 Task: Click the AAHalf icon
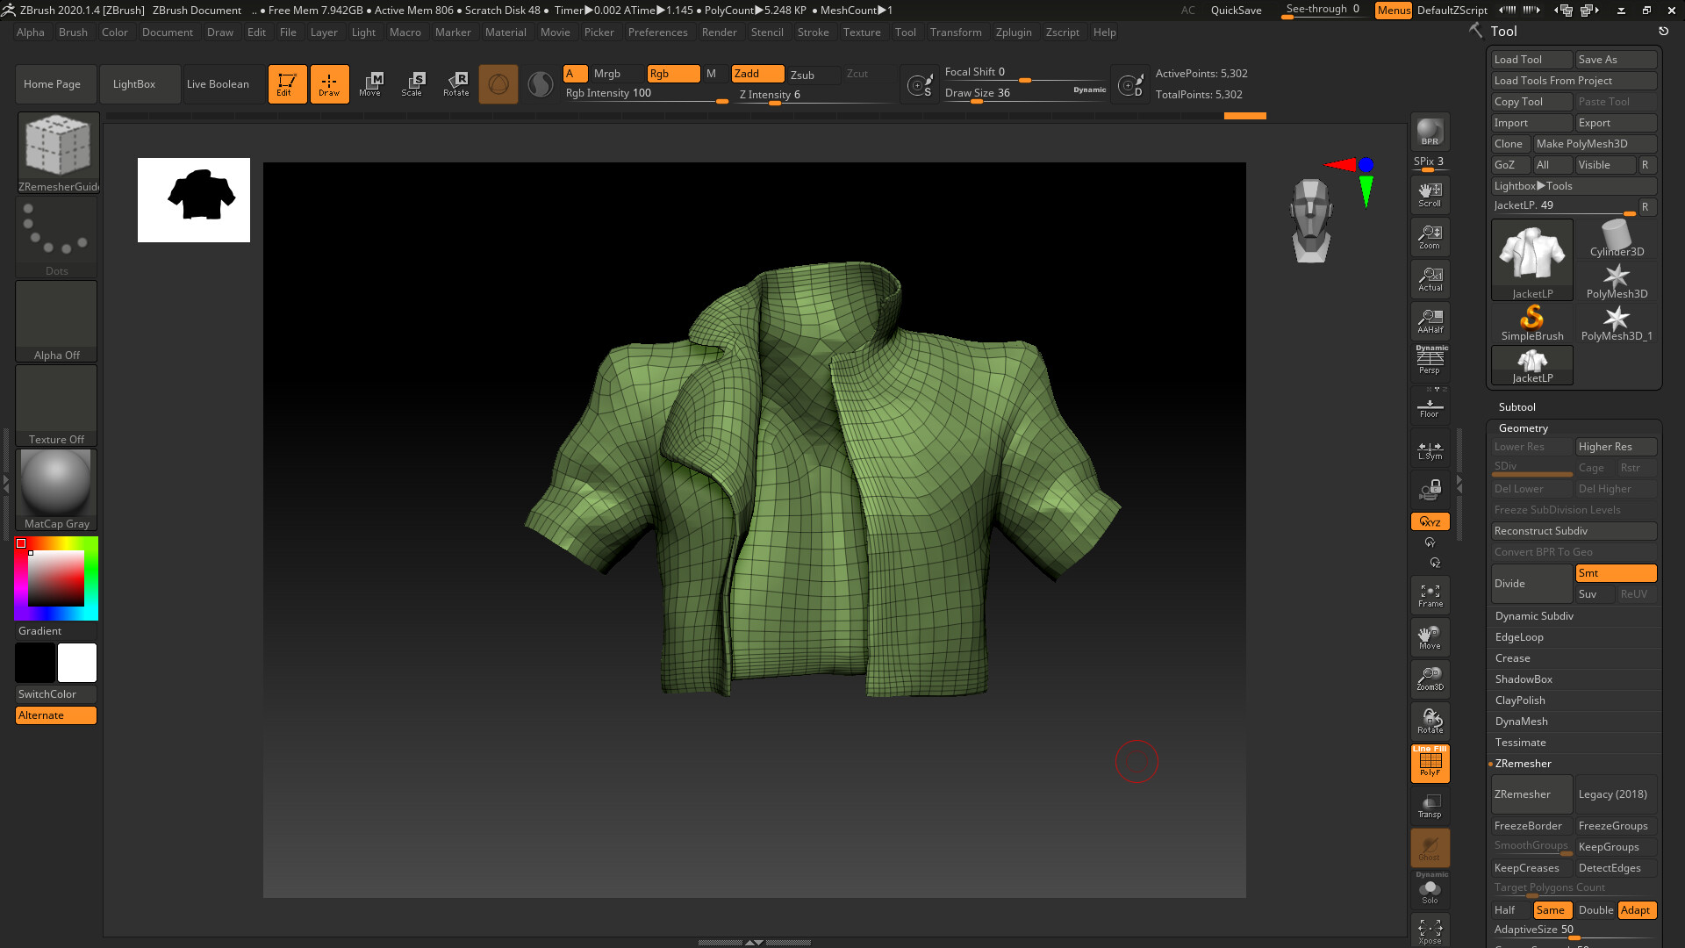[x=1430, y=321]
